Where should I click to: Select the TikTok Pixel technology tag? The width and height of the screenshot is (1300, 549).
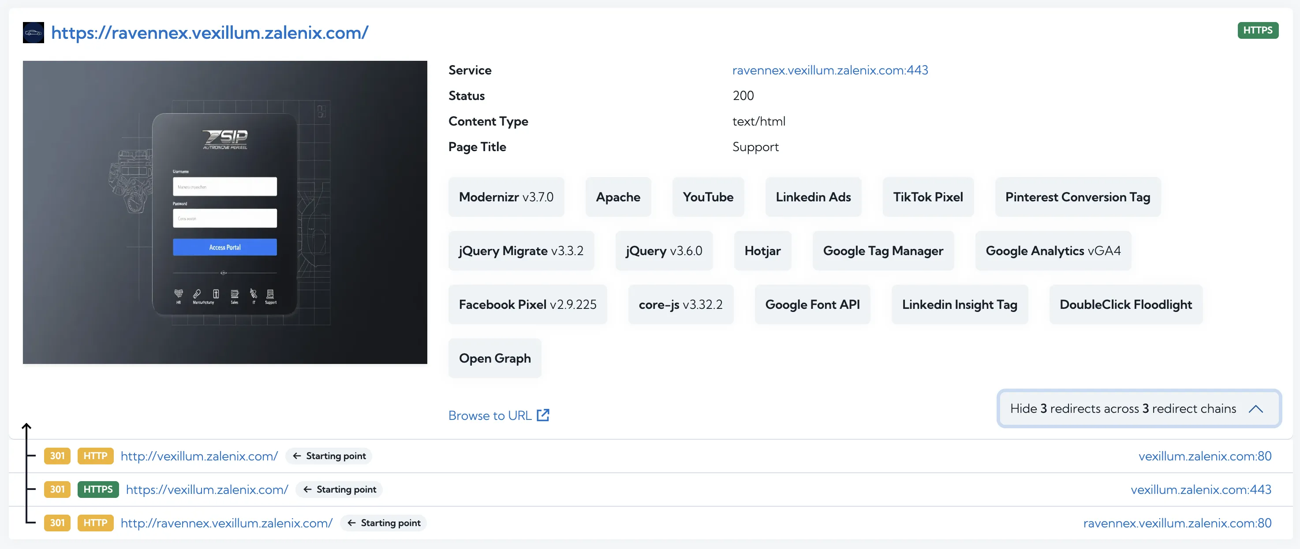click(927, 197)
